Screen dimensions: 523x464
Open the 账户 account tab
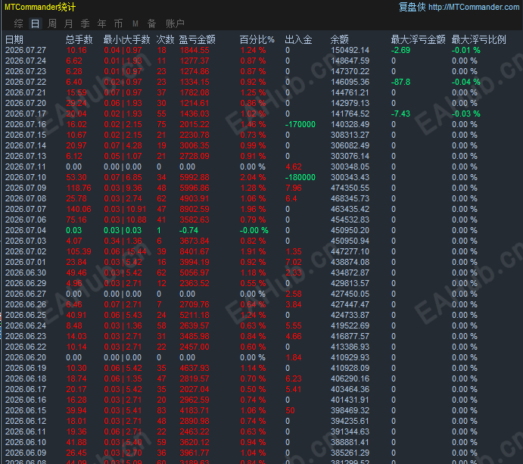[x=175, y=23]
